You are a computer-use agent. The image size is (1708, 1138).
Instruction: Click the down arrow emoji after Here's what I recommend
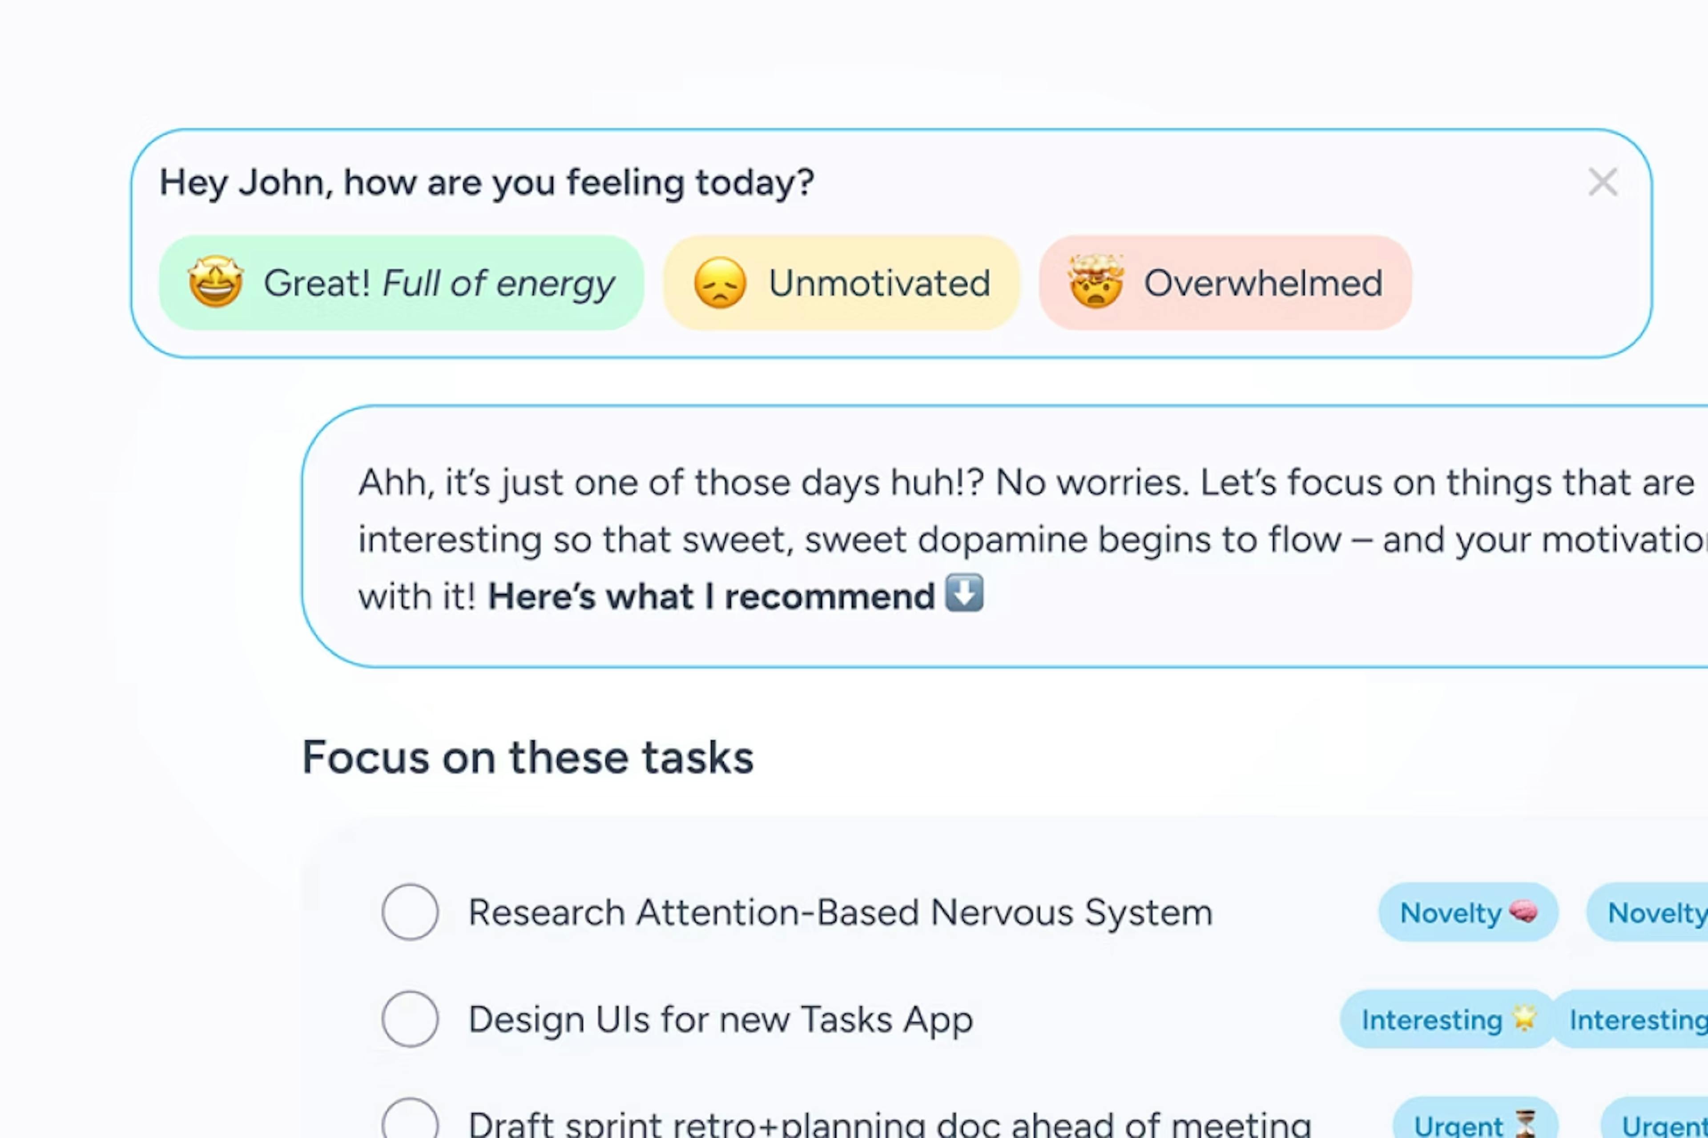pos(963,595)
